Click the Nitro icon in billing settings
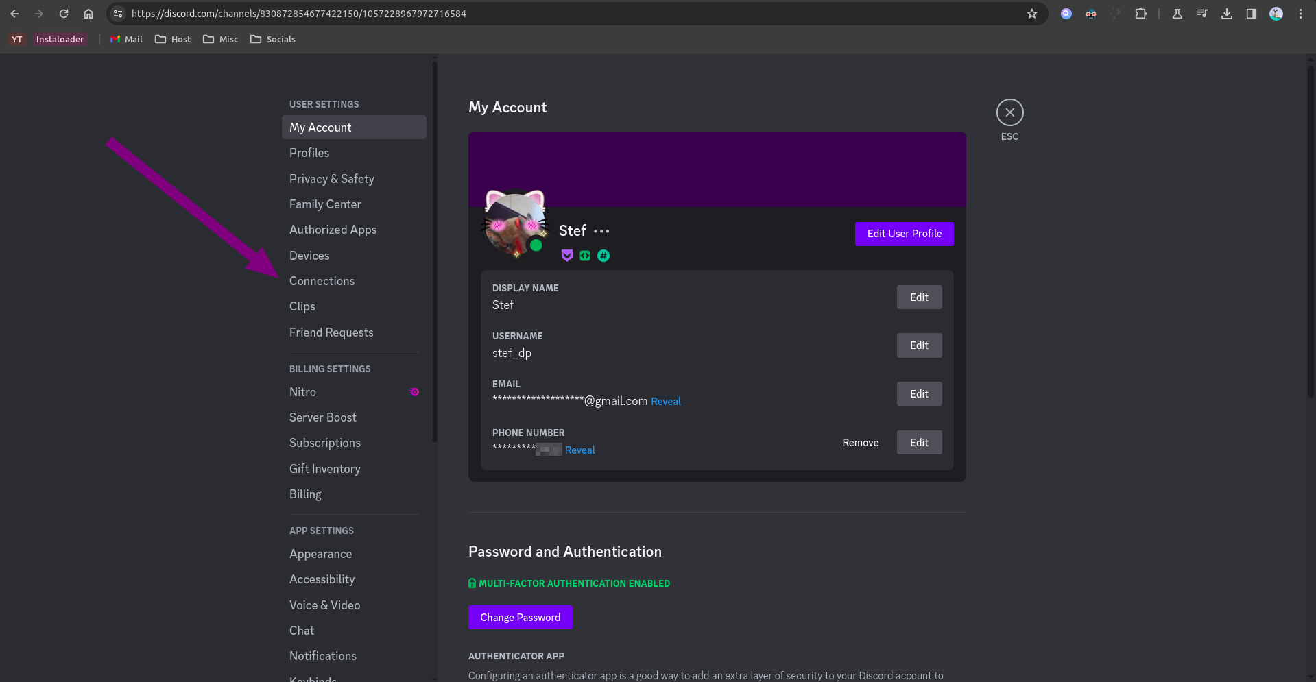 point(414,392)
